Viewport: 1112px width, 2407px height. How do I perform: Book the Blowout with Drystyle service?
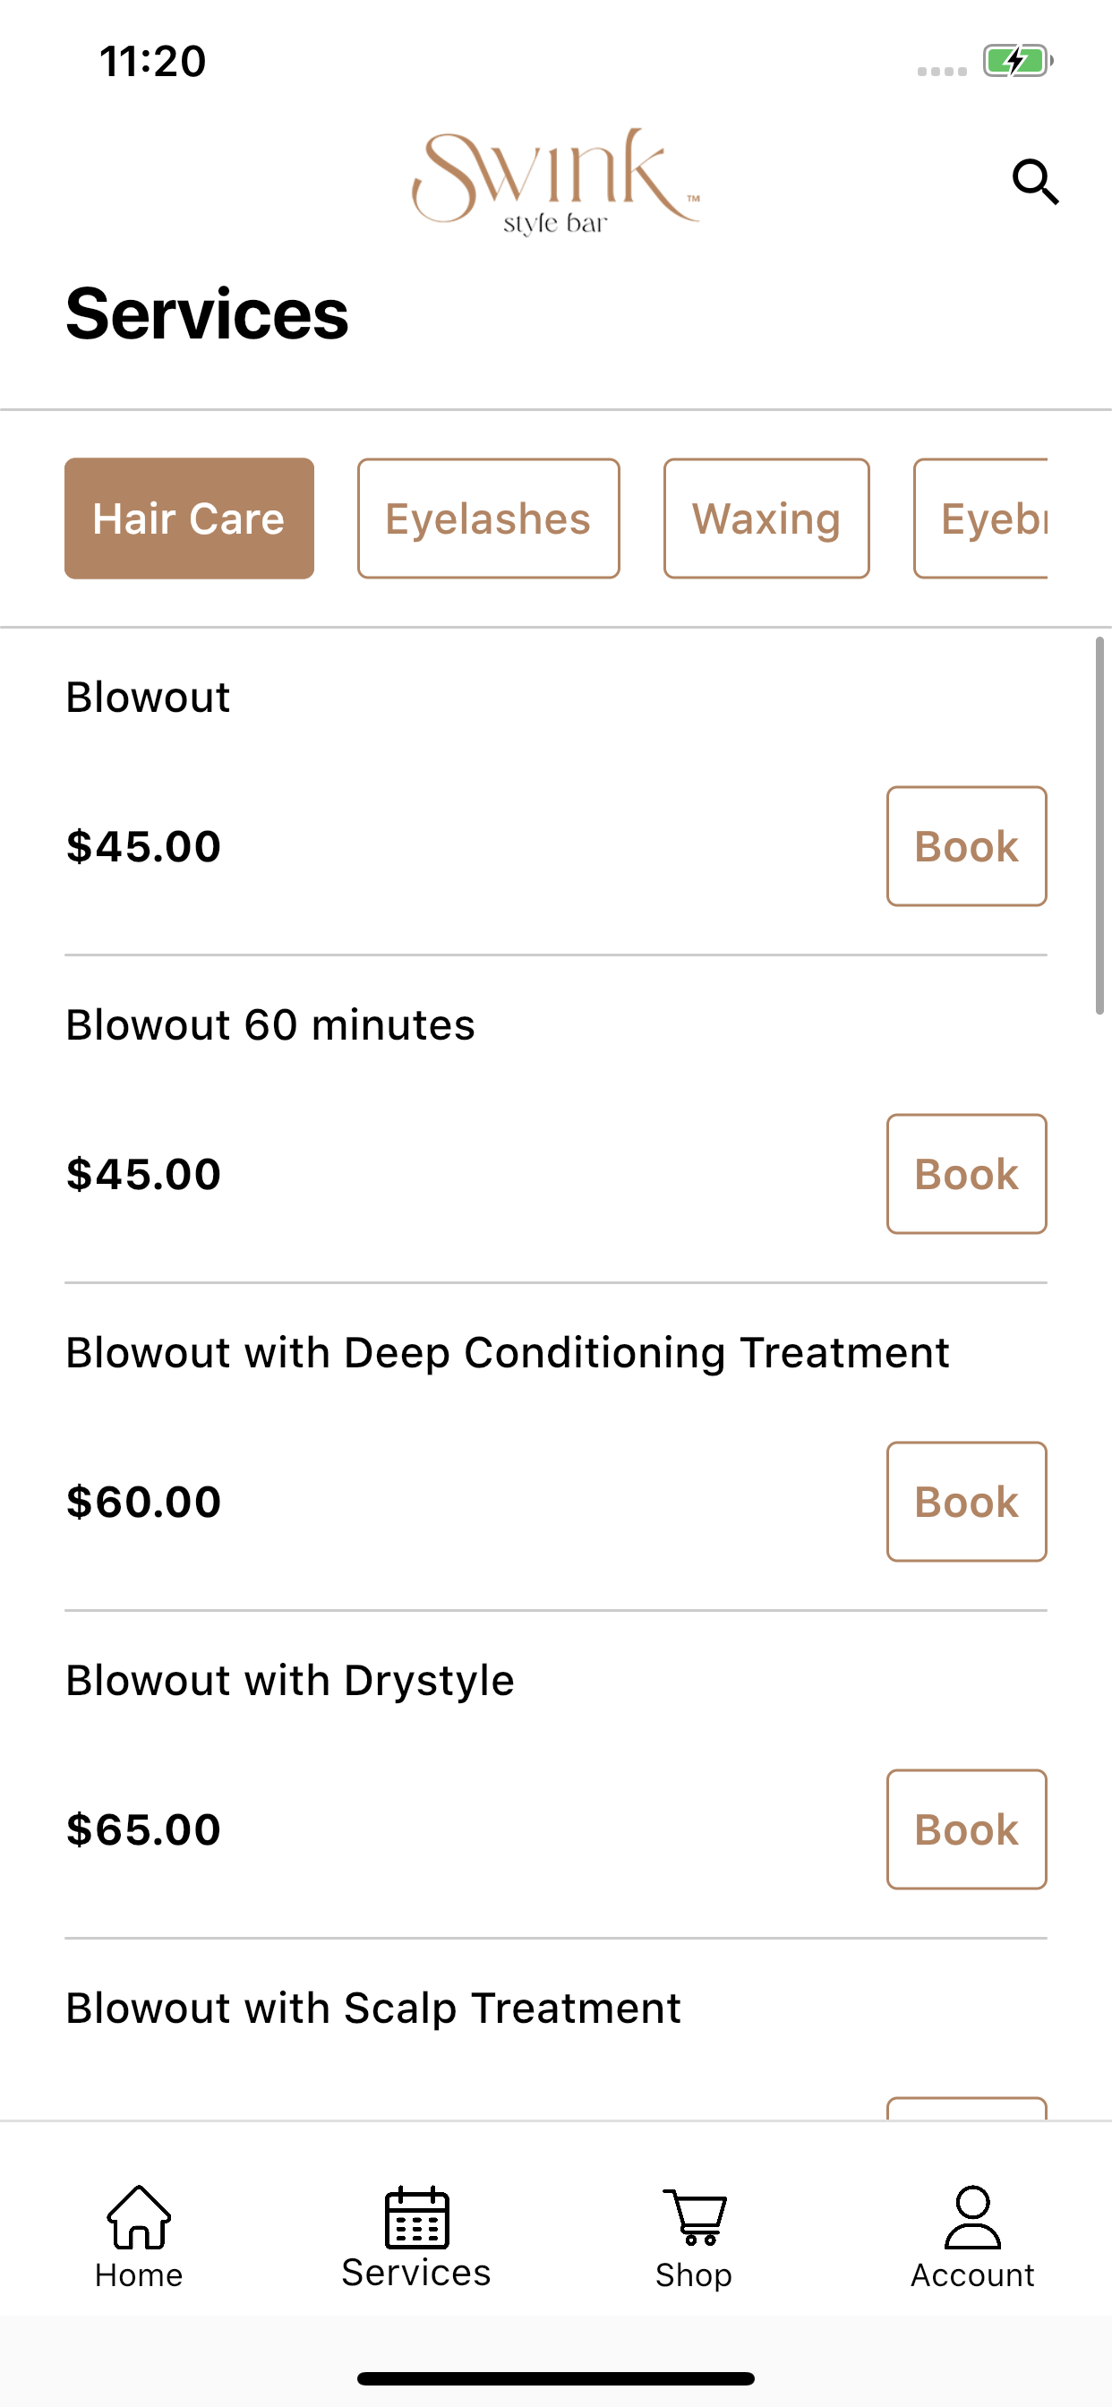(966, 1829)
